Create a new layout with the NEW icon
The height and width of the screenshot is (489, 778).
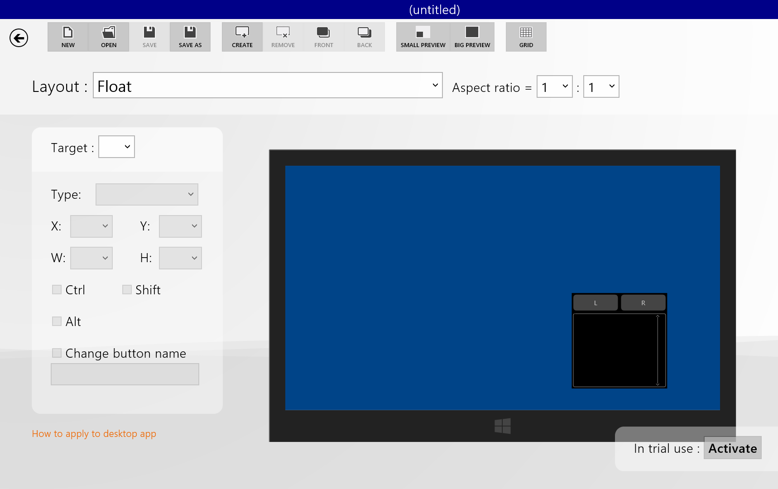pos(68,37)
